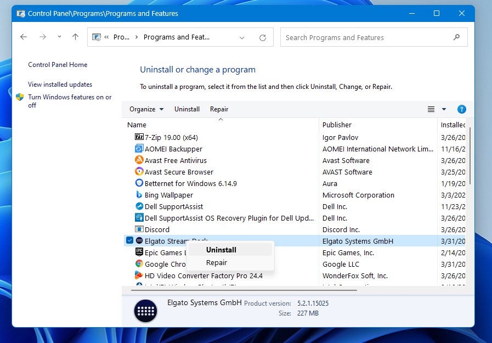Click the Microsoft Corporation publisher cell

point(358,195)
